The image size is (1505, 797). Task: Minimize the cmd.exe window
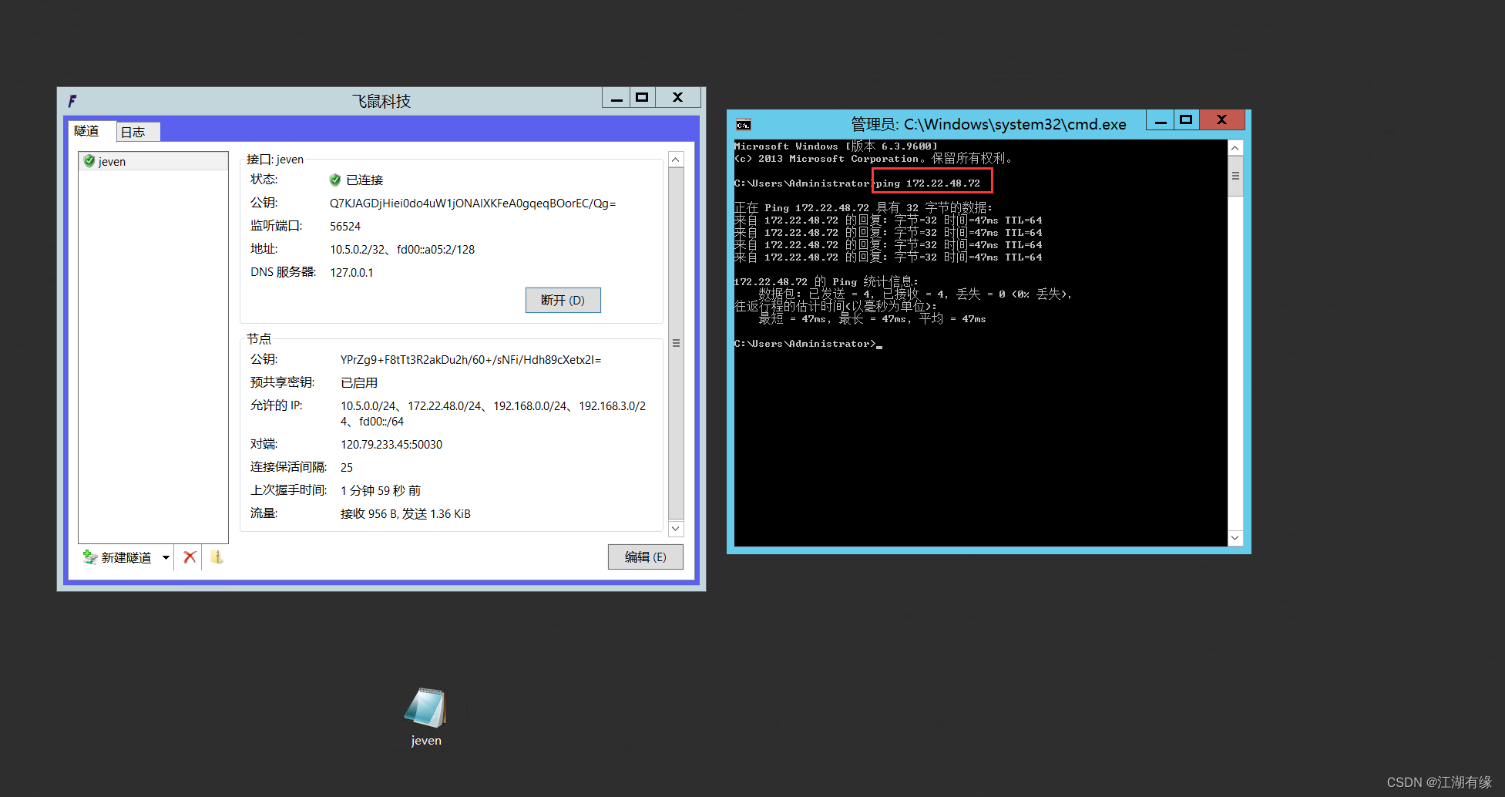[1160, 120]
